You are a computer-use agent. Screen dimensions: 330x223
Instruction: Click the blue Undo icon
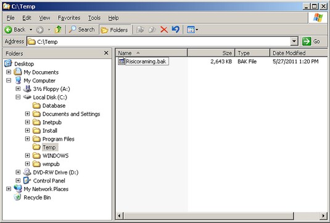point(176,29)
